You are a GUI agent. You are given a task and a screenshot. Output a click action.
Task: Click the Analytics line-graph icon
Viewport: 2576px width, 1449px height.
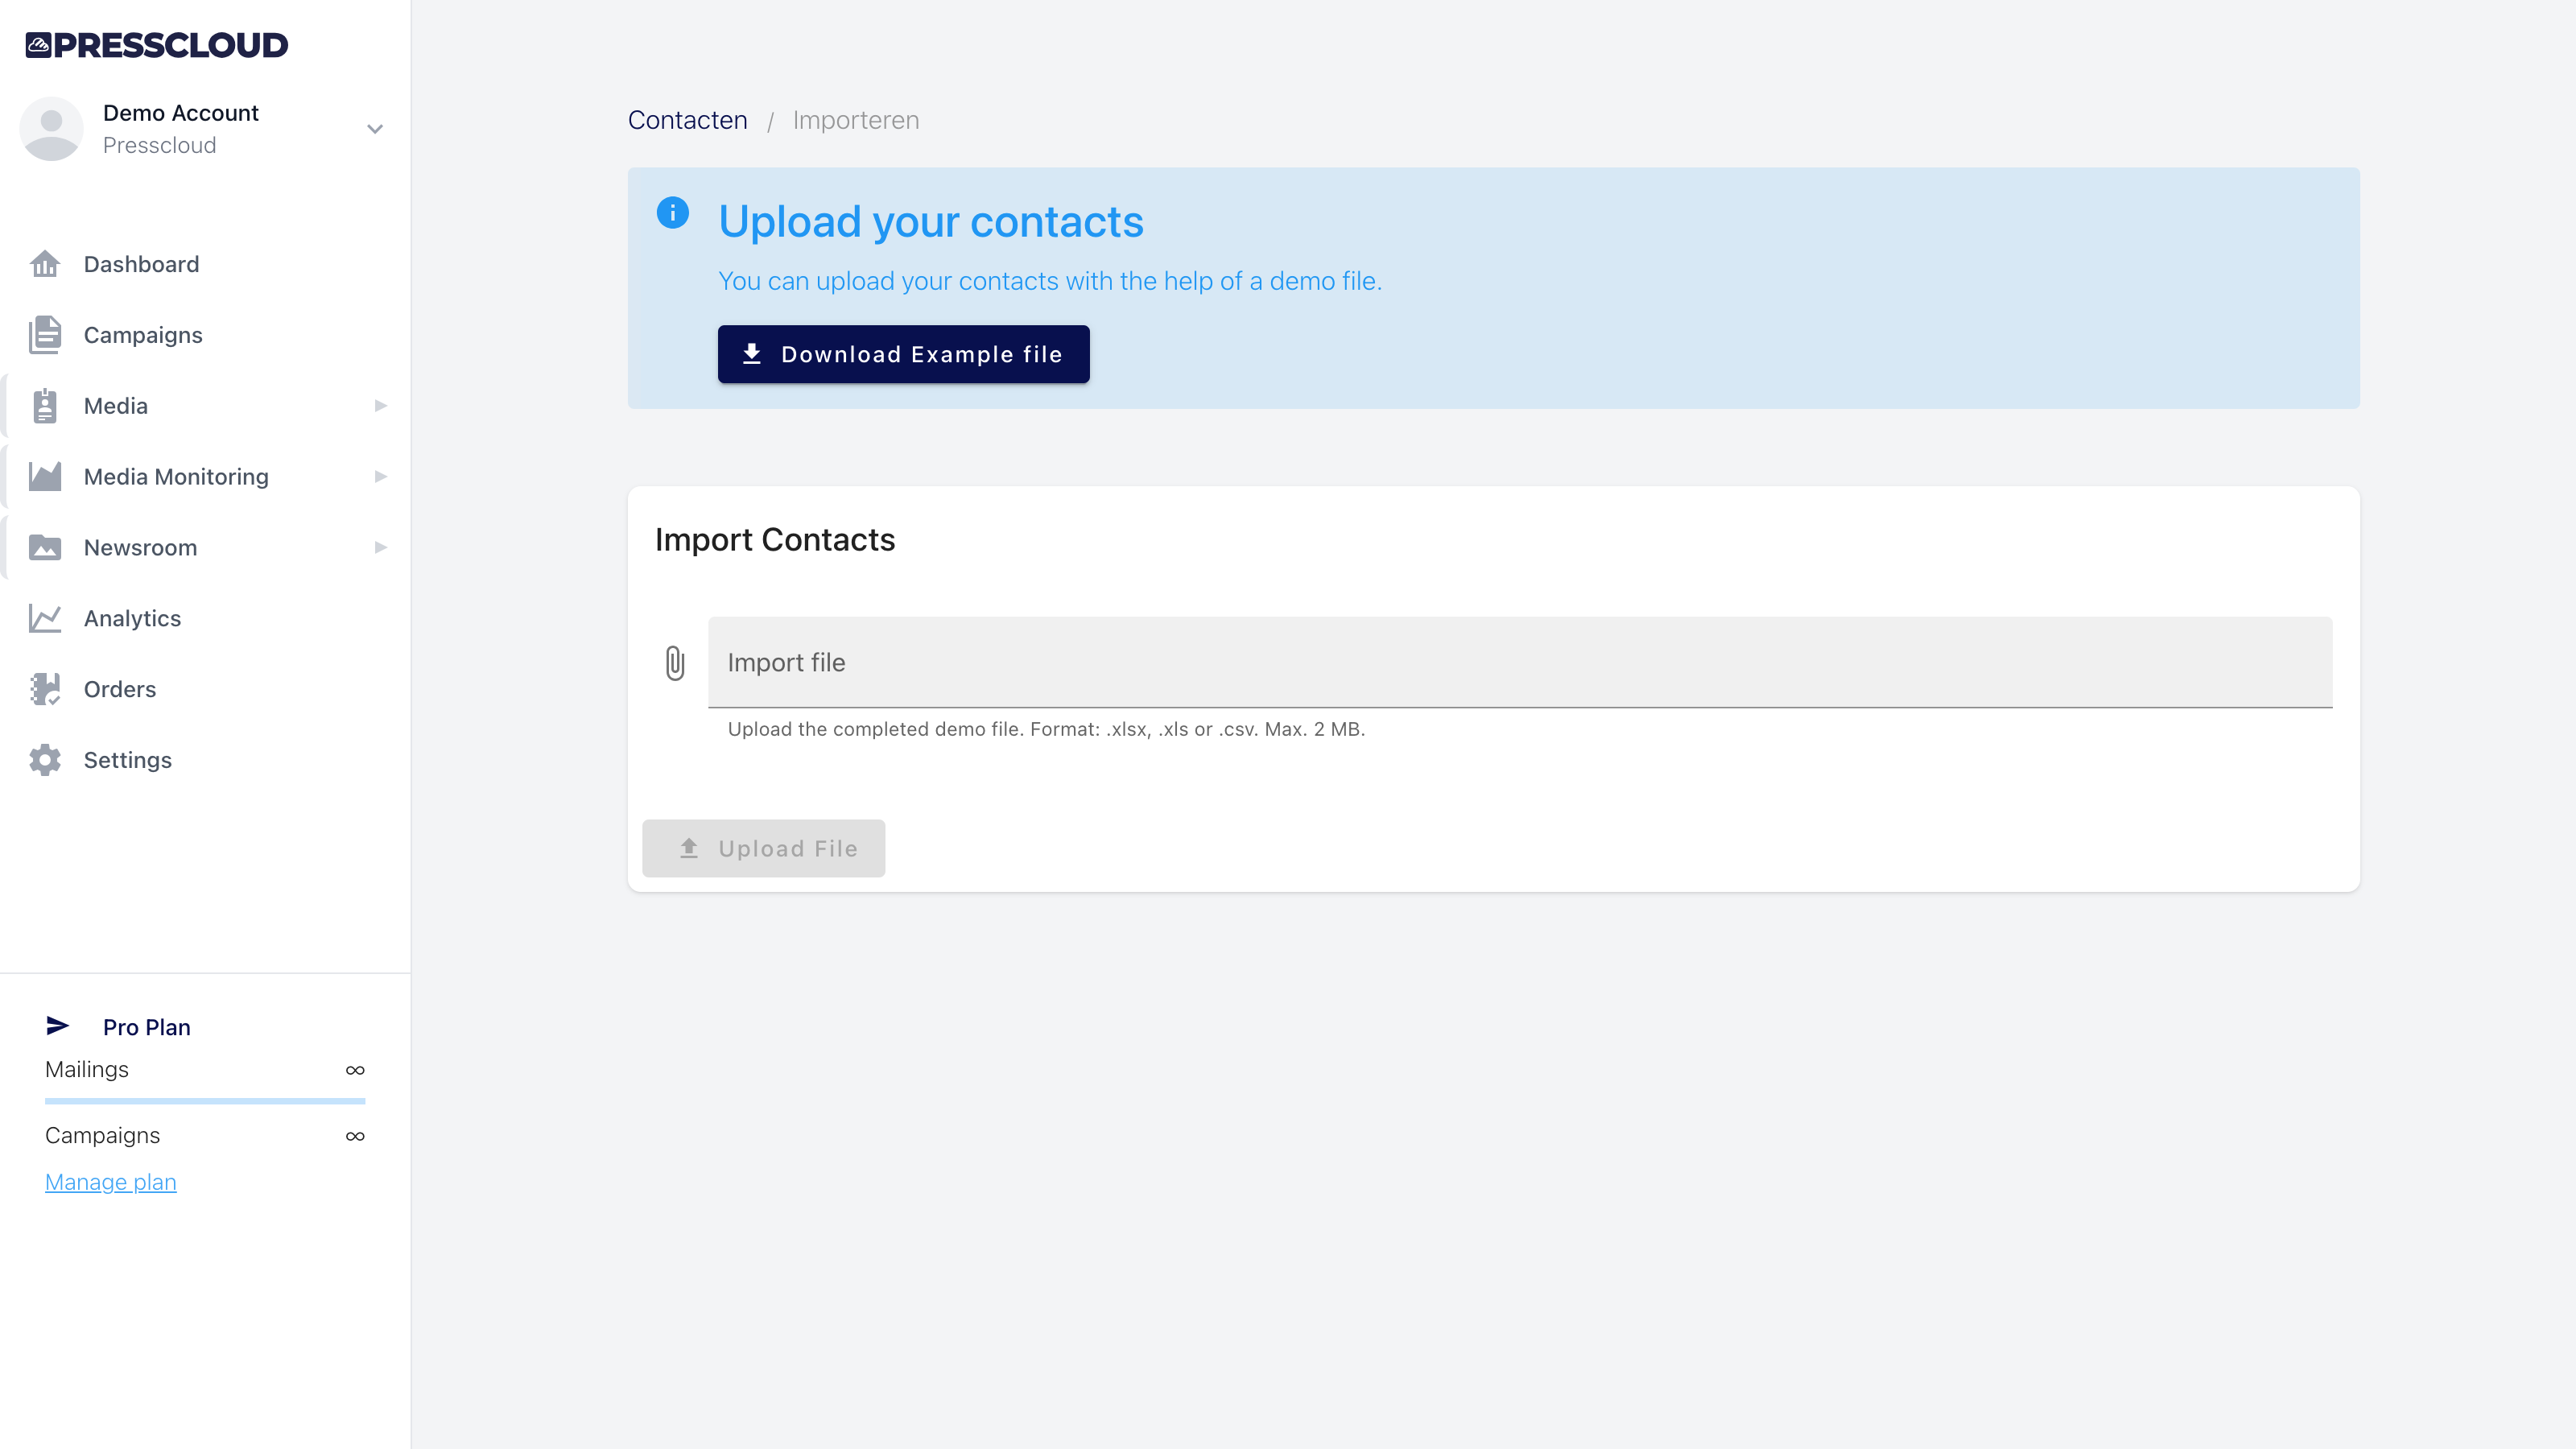(45, 619)
